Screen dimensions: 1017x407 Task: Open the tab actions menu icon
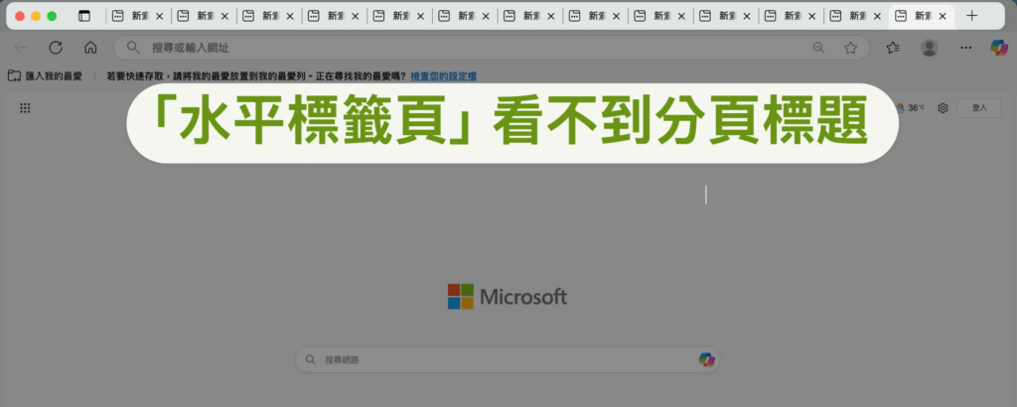tap(84, 16)
